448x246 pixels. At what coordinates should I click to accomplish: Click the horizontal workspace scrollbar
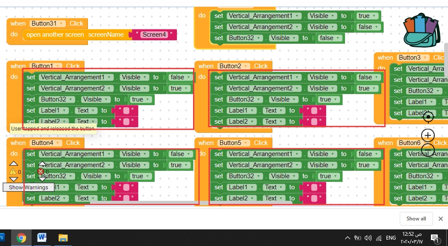click(x=191, y=203)
